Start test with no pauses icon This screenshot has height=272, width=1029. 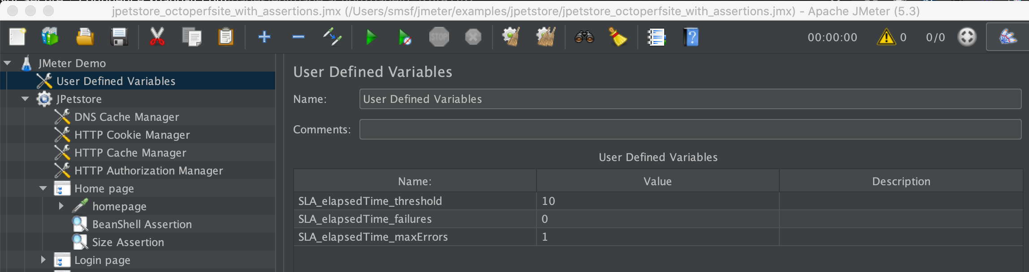point(405,37)
